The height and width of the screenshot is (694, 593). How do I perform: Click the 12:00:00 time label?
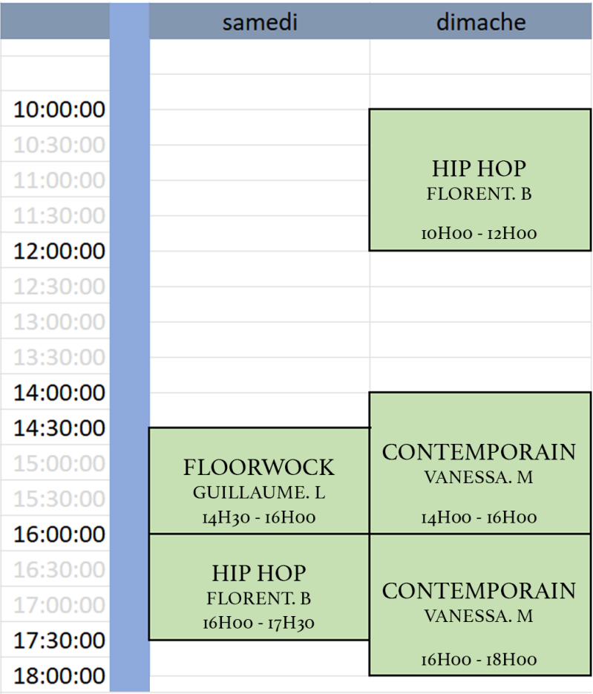click(59, 252)
